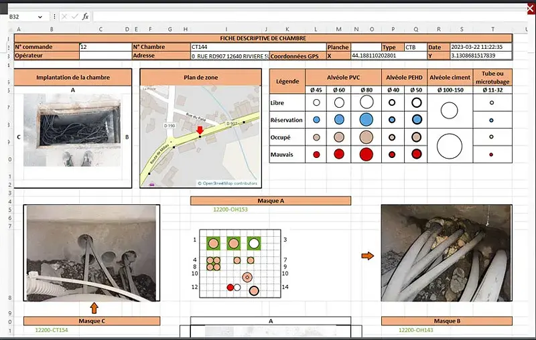
Task: Click the thick-bordered circle near diagram row 14
Action: pyautogui.click(x=254, y=291)
